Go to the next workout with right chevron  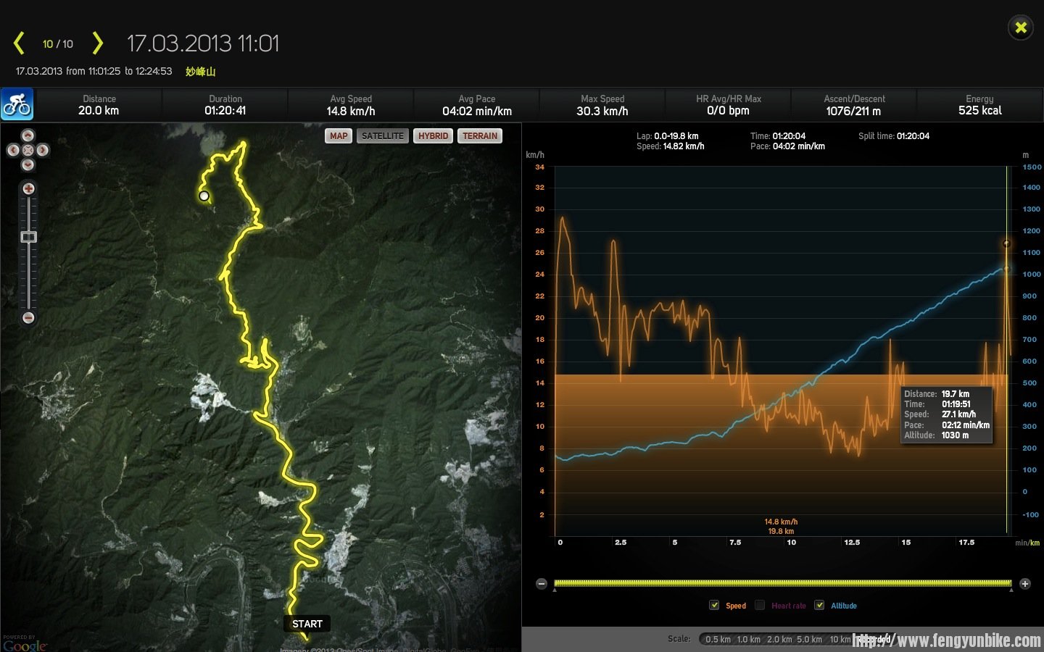[x=97, y=43]
